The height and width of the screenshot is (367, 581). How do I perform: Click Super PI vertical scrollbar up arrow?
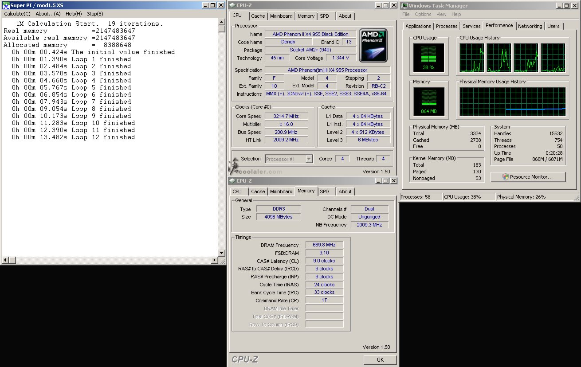click(x=222, y=22)
